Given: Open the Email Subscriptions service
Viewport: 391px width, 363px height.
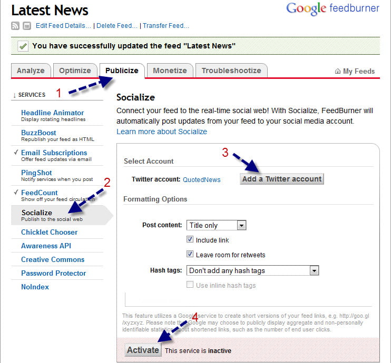Looking at the screenshot, I should coord(54,153).
